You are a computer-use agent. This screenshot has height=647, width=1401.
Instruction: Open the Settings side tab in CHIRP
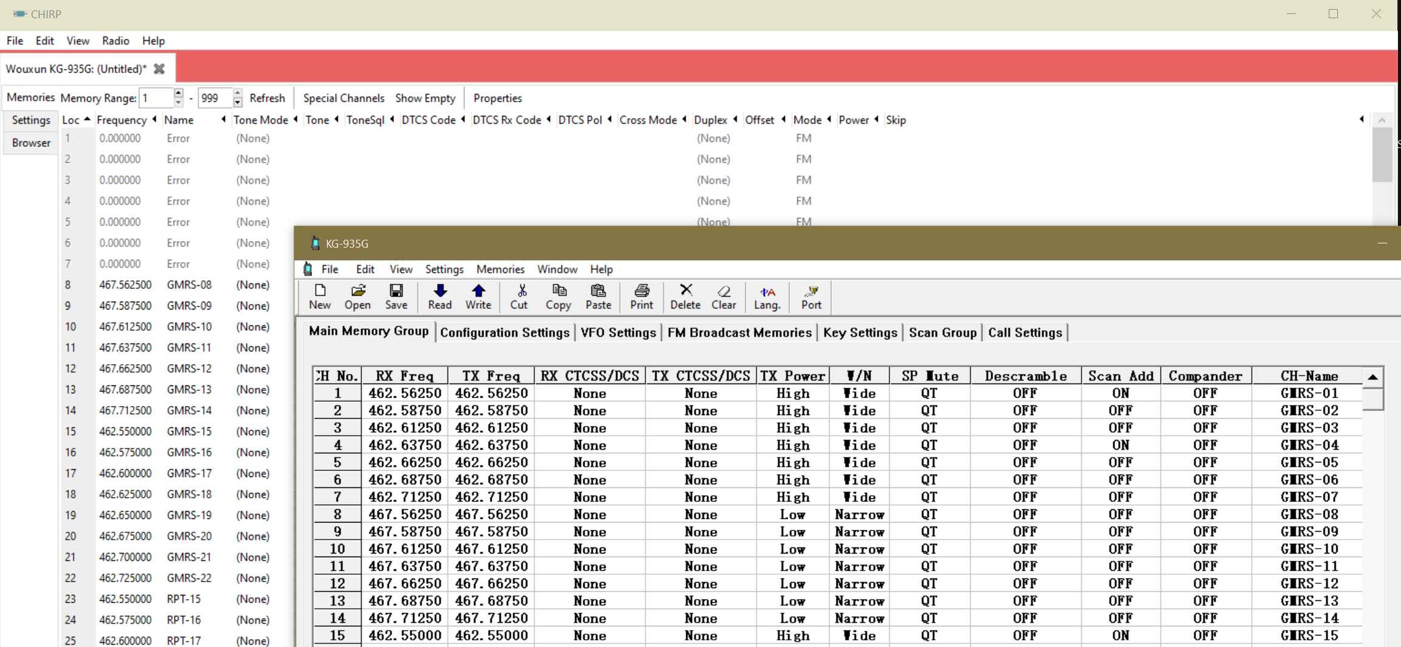[x=31, y=120]
